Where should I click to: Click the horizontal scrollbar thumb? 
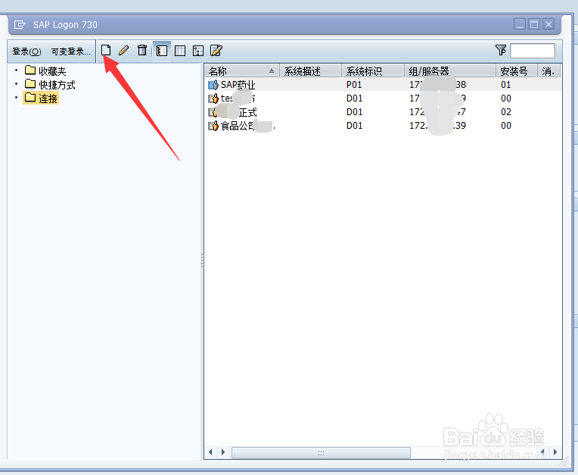[x=321, y=452]
